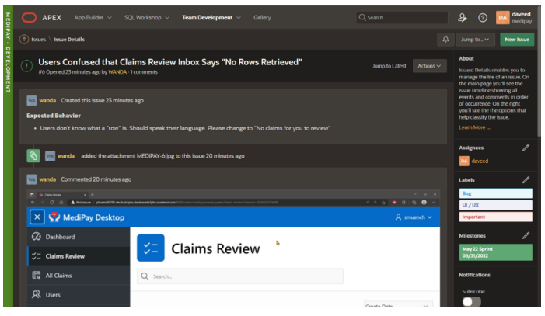
Task: Click the header Search field
Action: 402,17
